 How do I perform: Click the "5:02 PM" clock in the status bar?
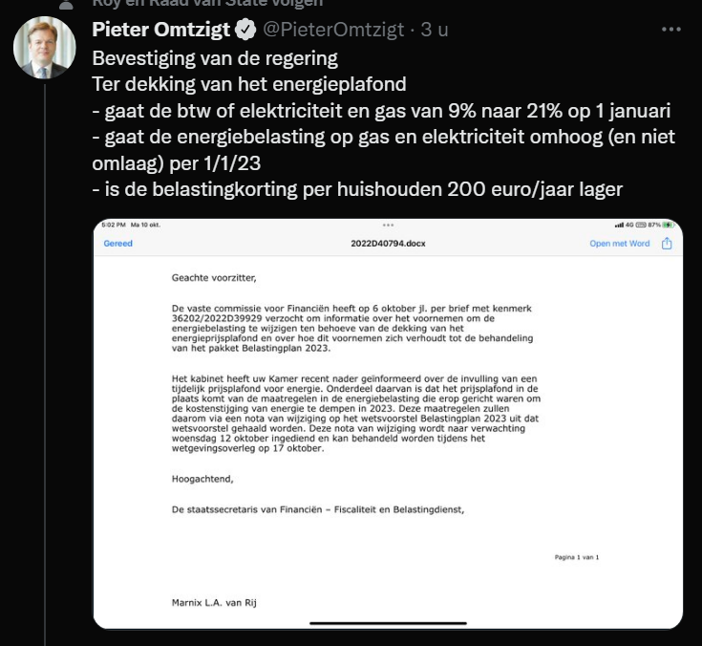114,226
